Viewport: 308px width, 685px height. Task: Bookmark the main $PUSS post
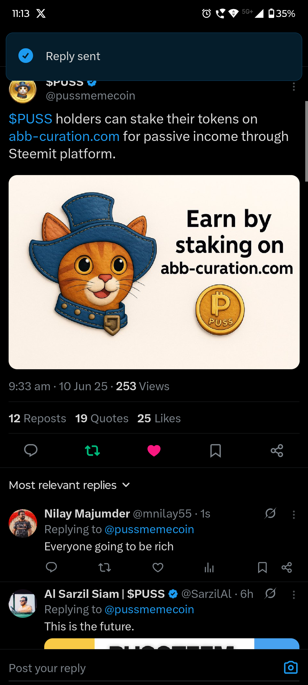click(x=215, y=450)
